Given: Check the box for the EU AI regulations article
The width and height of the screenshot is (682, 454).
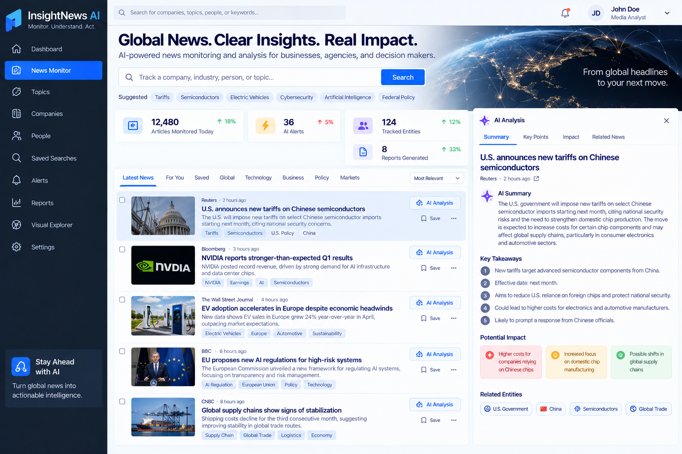Looking at the screenshot, I should click(x=122, y=351).
